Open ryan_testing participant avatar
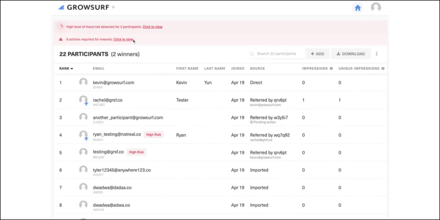Screen dimensions: 440x220 (x=83, y=135)
